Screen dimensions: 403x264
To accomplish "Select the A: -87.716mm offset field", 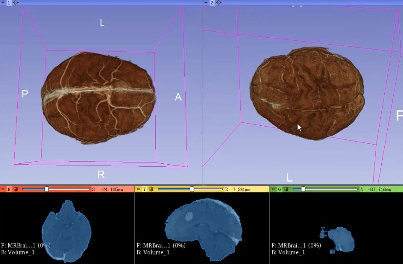I will 381,189.
